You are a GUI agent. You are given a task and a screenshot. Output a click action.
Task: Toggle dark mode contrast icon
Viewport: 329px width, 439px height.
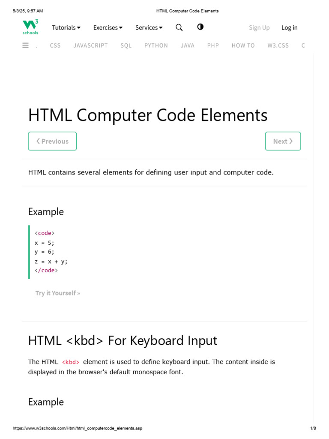pyautogui.click(x=200, y=27)
